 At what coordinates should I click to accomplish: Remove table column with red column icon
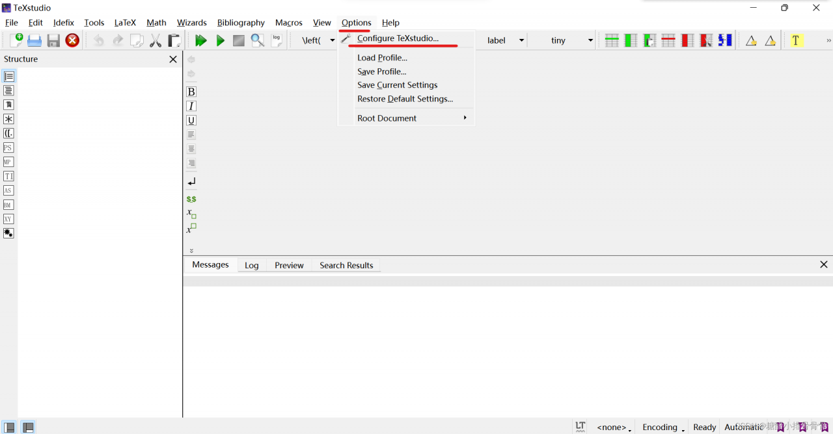point(687,40)
